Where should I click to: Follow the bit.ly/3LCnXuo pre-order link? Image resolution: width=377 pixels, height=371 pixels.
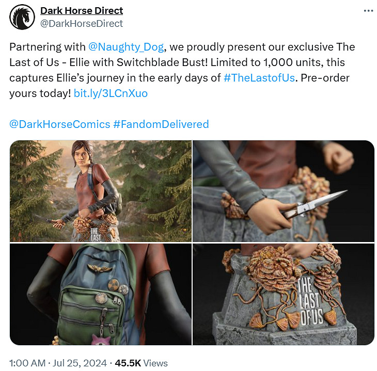pyautogui.click(x=111, y=93)
